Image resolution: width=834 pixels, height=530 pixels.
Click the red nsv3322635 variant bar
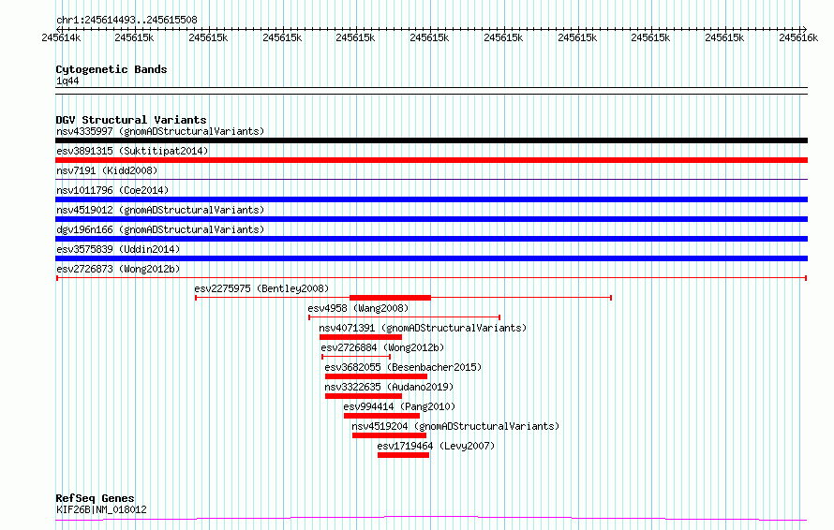click(364, 396)
